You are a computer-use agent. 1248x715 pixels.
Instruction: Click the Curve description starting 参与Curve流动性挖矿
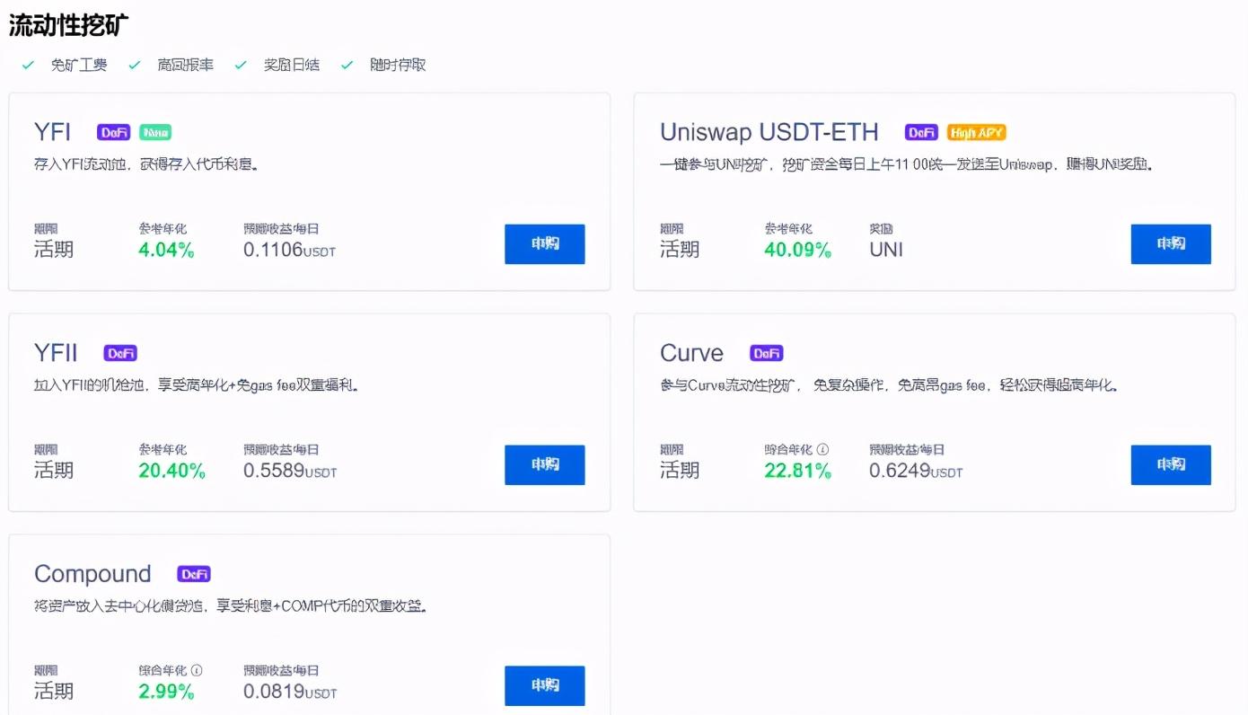click(890, 385)
